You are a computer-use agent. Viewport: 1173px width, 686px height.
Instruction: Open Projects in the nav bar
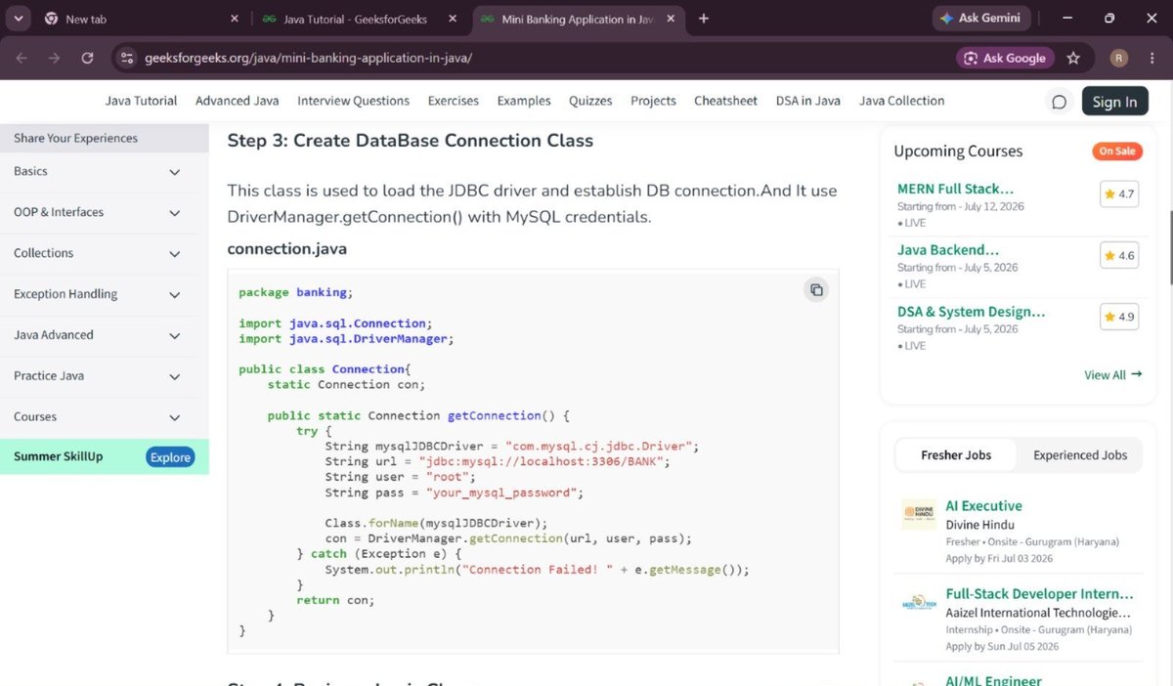point(654,101)
